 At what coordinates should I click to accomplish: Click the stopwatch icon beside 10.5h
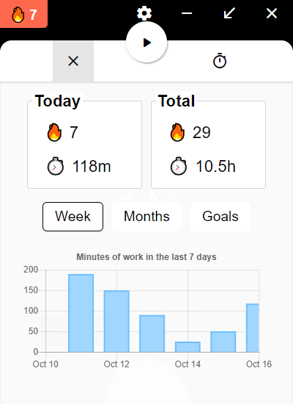pos(179,166)
